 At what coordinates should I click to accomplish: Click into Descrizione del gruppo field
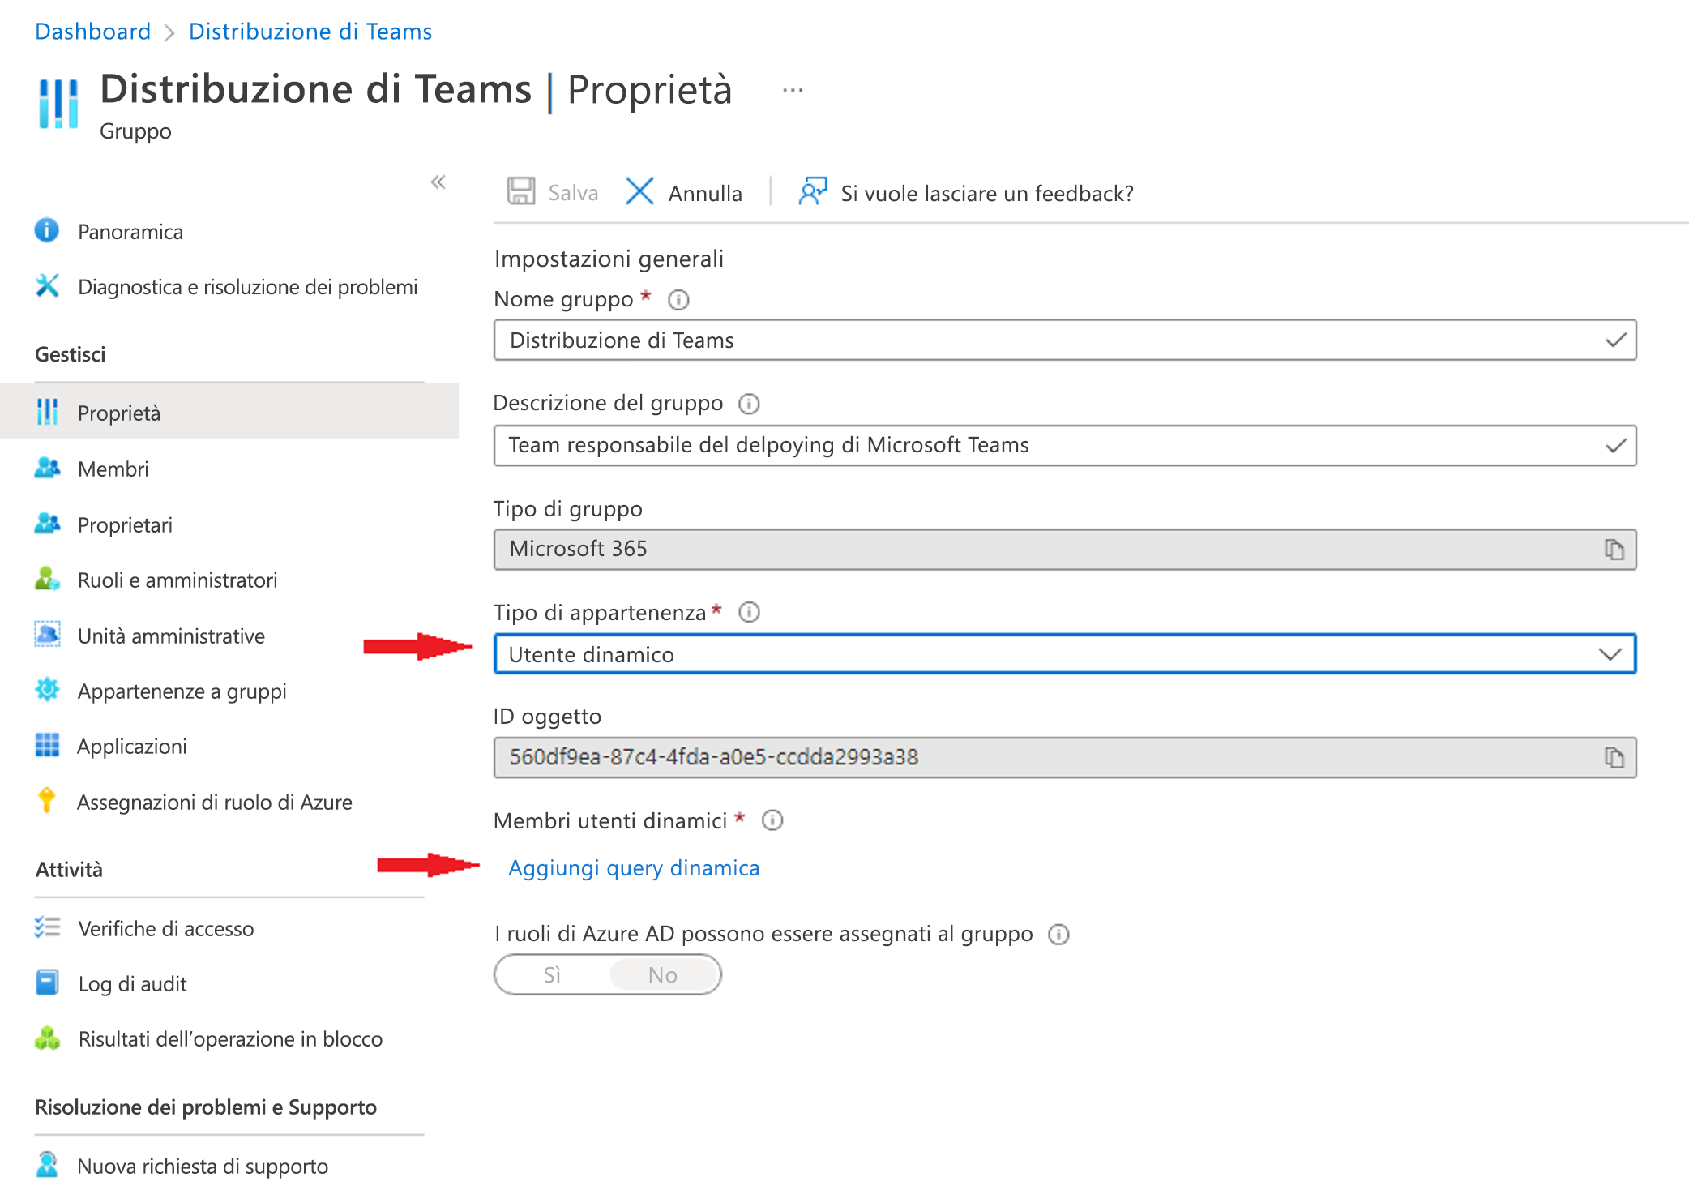(x=1065, y=445)
